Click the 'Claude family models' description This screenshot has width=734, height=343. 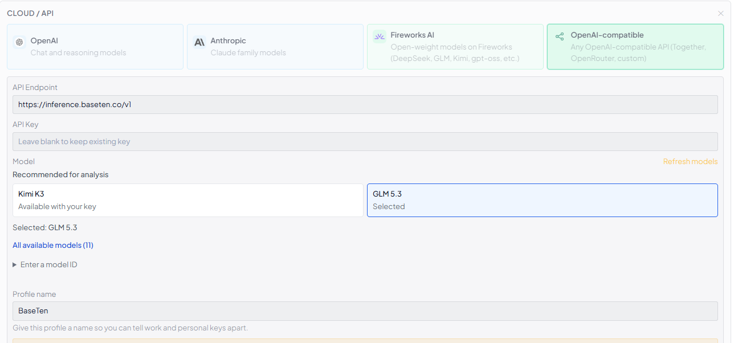(248, 53)
